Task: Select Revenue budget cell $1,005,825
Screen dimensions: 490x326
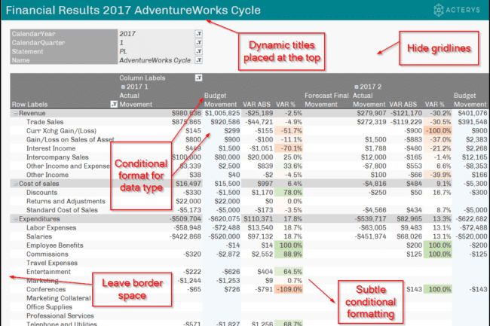Action: [x=222, y=113]
